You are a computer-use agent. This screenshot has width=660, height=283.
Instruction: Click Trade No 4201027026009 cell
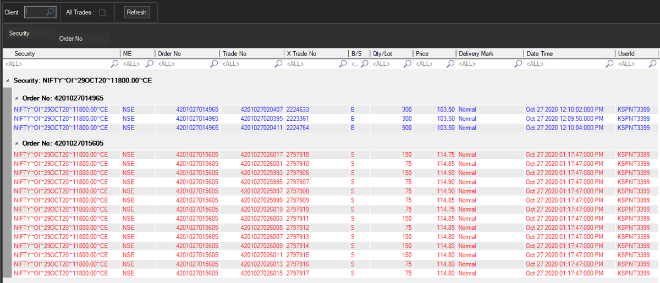pyautogui.click(x=251, y=246)
